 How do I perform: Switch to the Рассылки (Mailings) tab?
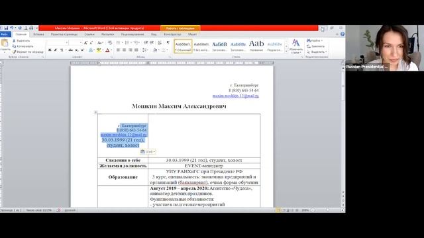[x=107, y=34]
